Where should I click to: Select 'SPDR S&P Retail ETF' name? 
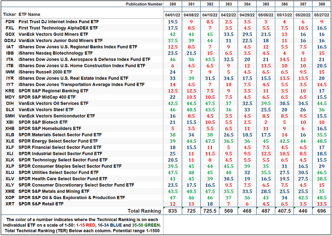[x=41, y=204]
